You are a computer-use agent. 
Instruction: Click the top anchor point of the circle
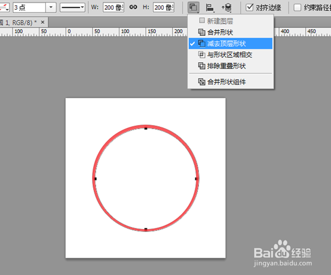[x=146, y=128]
